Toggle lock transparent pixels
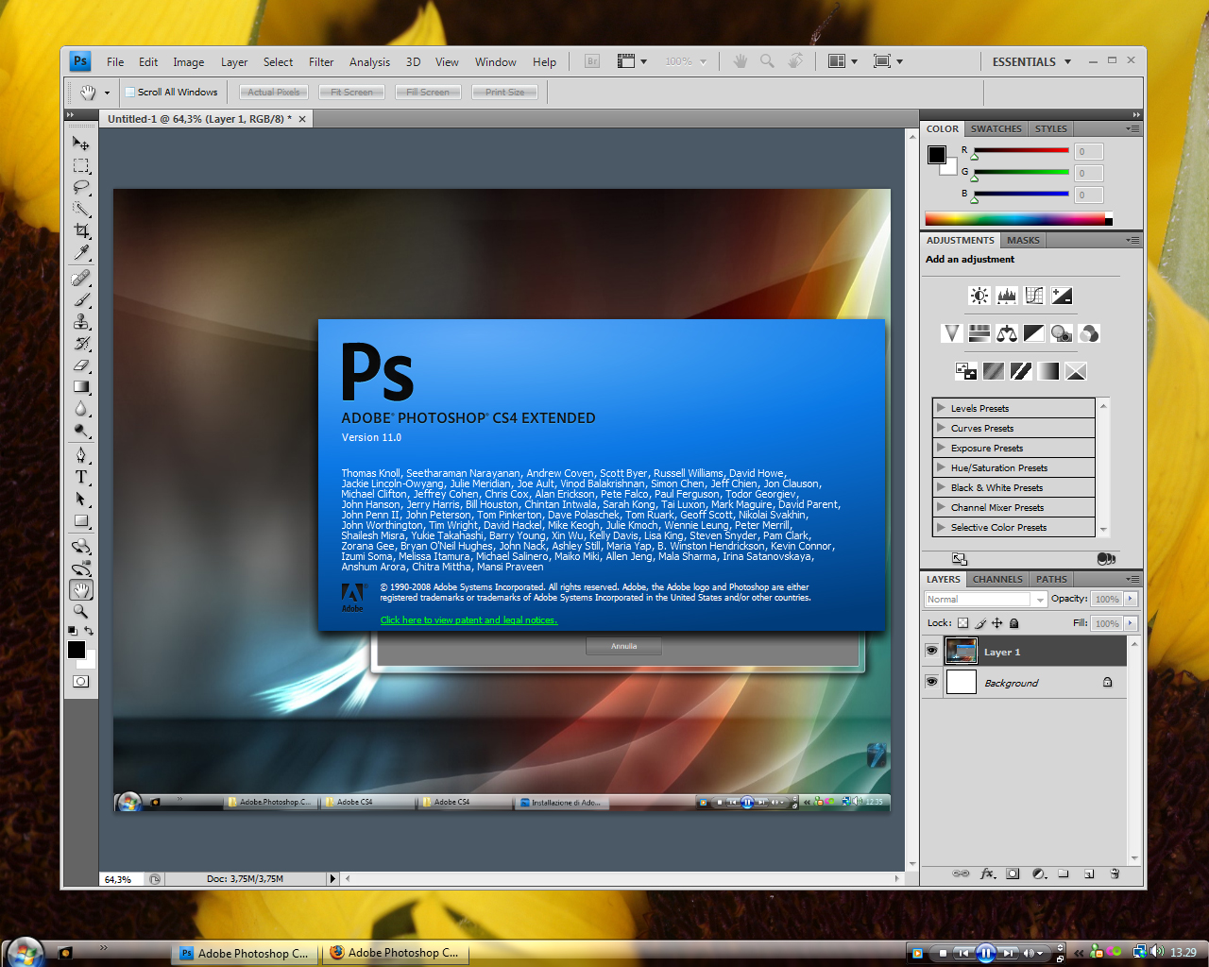This screenshot has height=967, width=1209. pyautogui.click(x=962, y=623)
